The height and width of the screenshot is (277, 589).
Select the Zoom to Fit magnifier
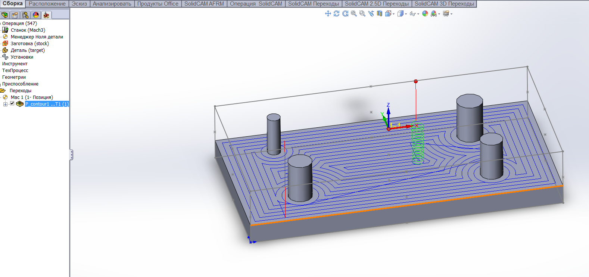(353, 14)
